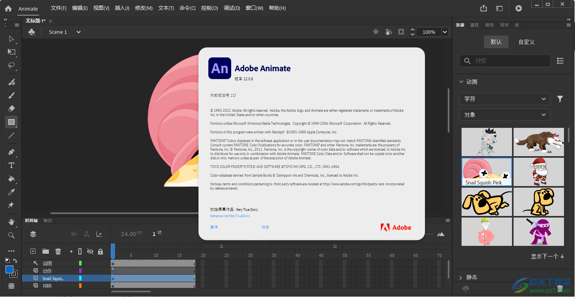The width and height of the screenshot is (575, 297).
Task: Toggle clip content outside the stage
Action: point(401,32)
